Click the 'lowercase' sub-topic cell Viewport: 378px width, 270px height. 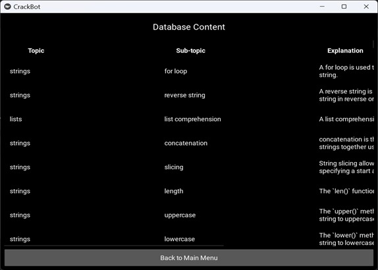coord(180,239)
